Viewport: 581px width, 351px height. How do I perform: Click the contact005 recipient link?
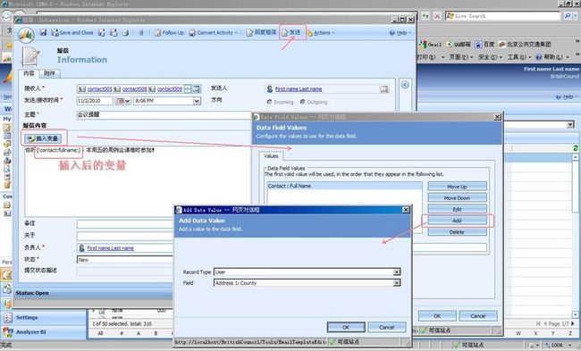click(99, 88)
